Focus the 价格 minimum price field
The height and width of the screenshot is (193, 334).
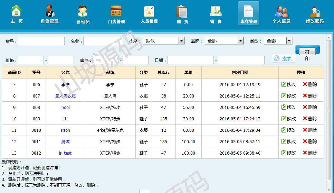click(x=31, y=60)
